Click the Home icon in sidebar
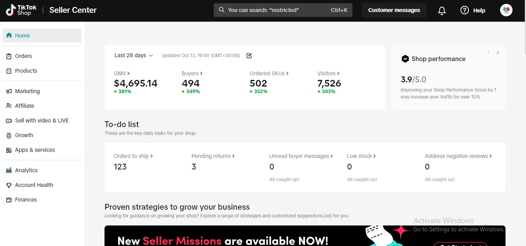 coord(9,35)
